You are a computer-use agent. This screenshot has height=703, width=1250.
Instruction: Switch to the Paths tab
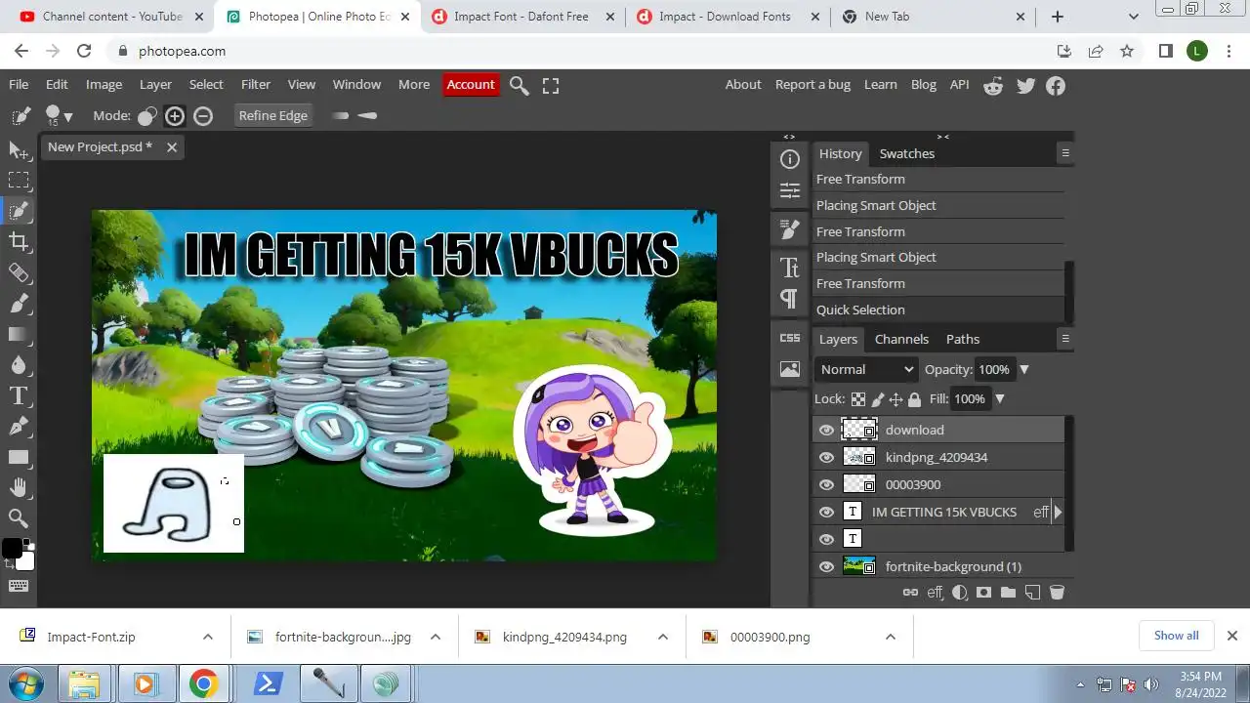(x=963, y=339)
